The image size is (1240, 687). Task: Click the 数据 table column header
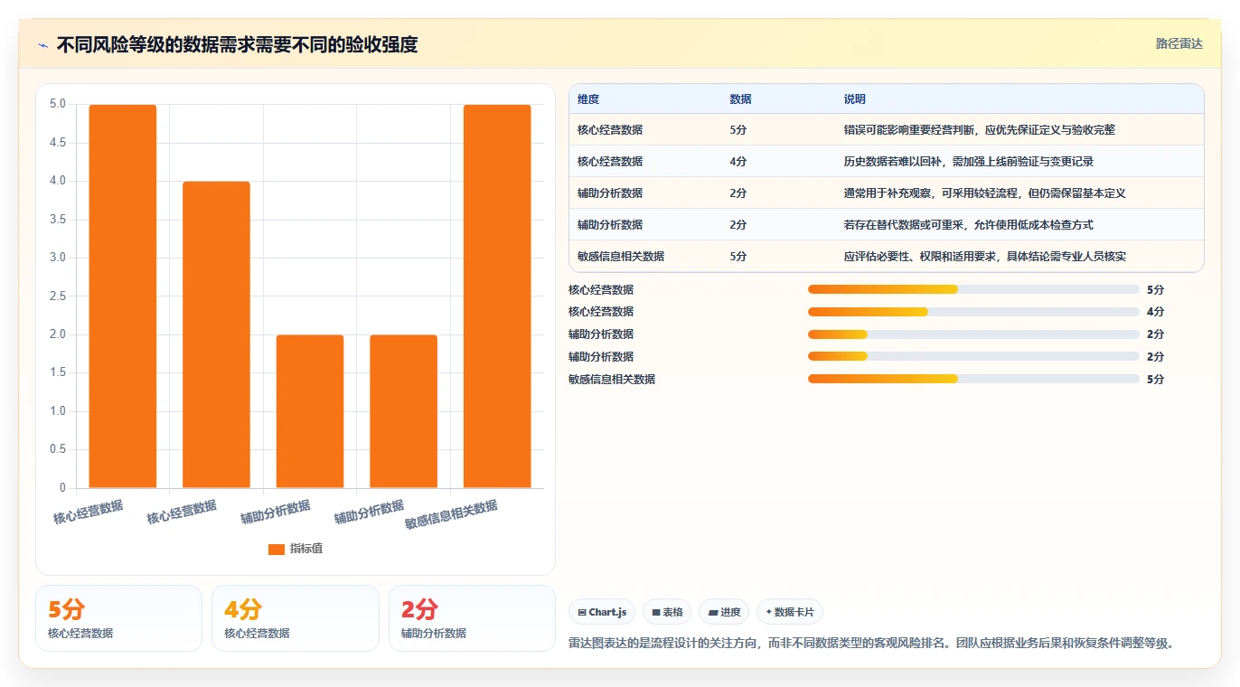740,99
